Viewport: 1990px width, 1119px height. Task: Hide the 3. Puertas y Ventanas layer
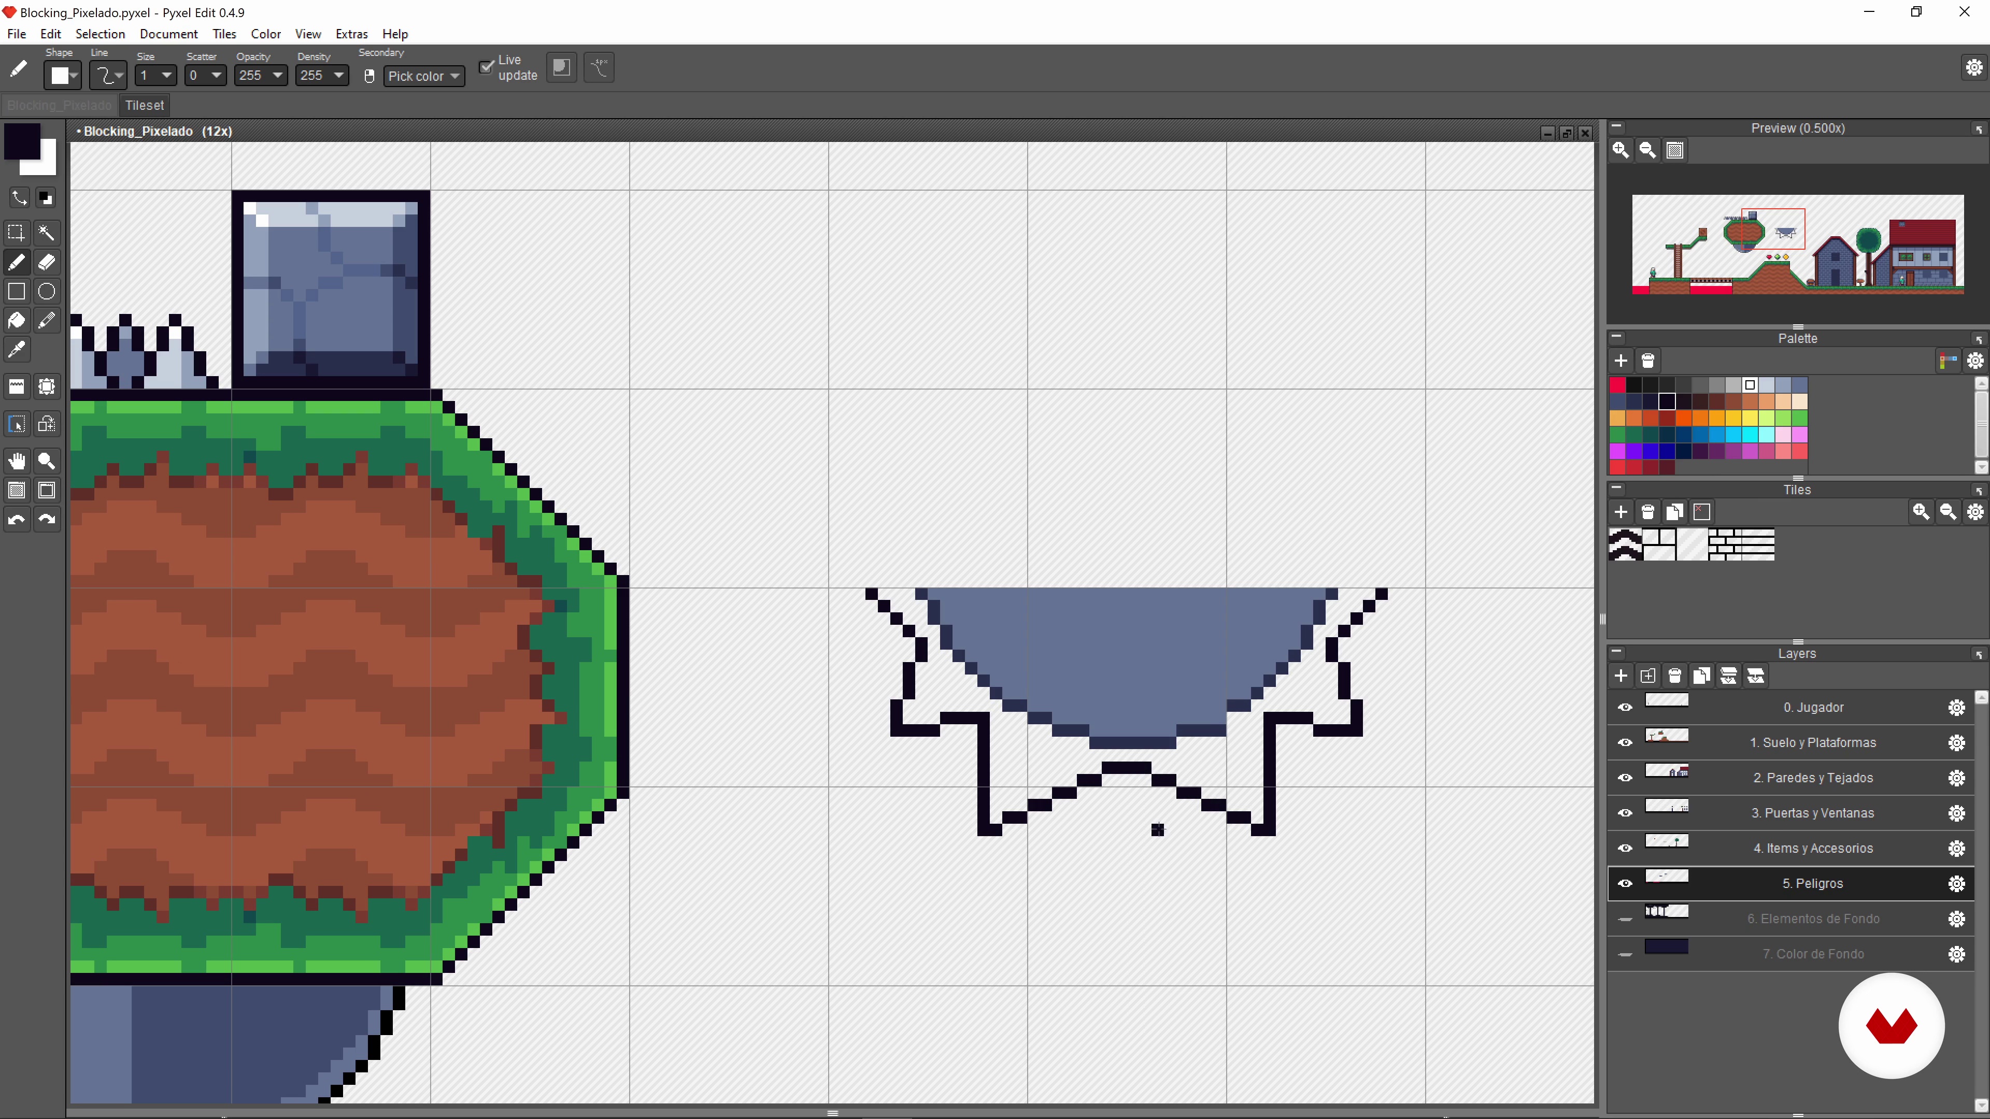pos(1625,813)
